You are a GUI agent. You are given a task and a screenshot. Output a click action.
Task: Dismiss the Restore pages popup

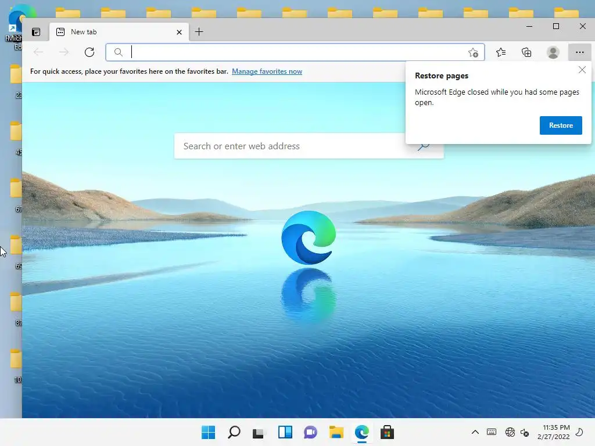tap(582, 70)
